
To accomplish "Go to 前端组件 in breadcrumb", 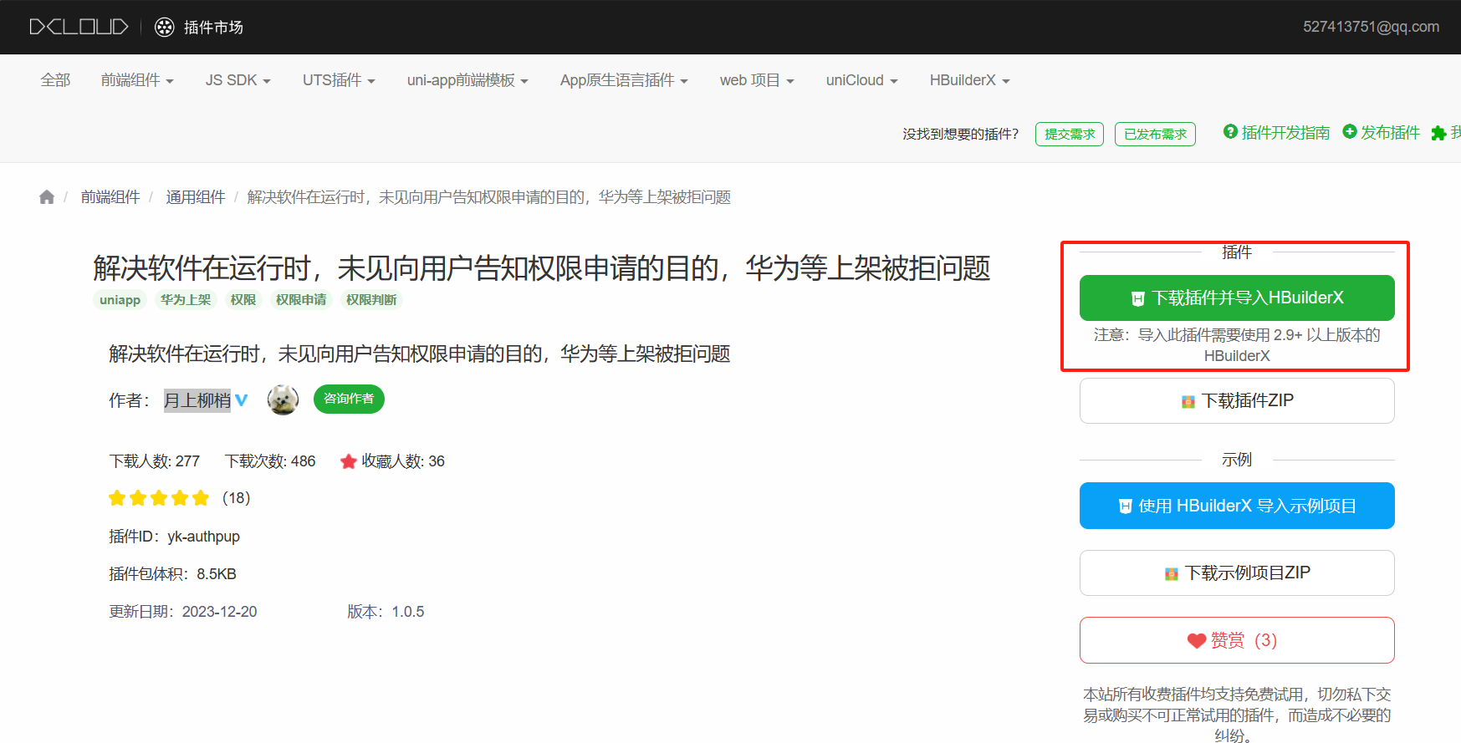I will coord(110,197).
